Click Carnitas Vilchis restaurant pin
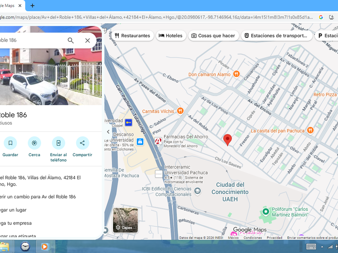Image resolution: width=338 pixels, height=253 pixels. point(180,111)
